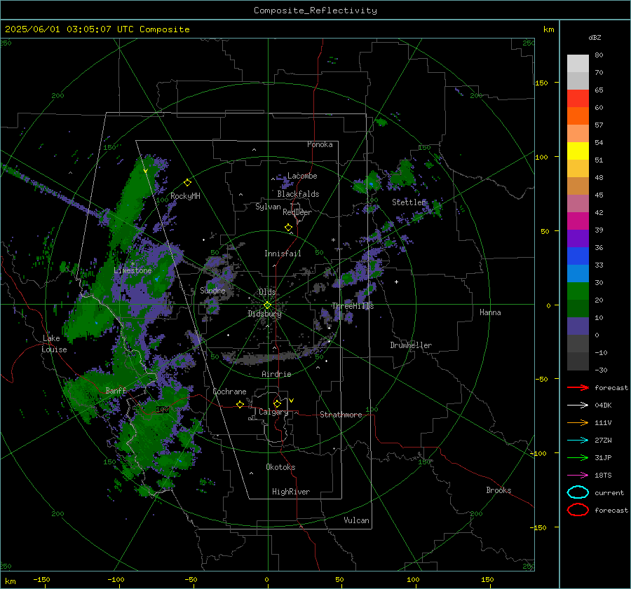Image resolution: width=631 pixels, height=589 pixels.
Task: Click the Innisfail city label
Action: coord(283,254)
